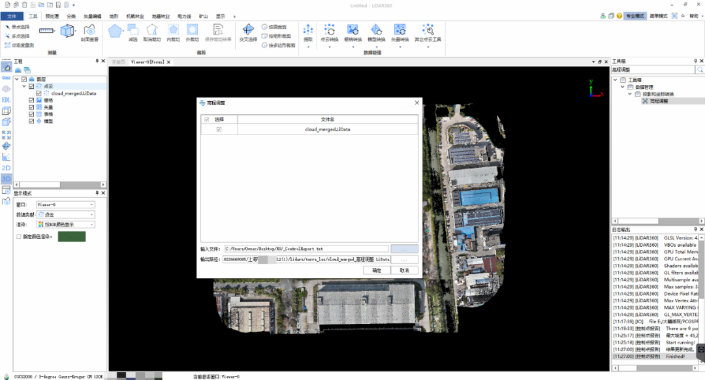Toggle the 图层 root layer checkbox

point(24,79)
